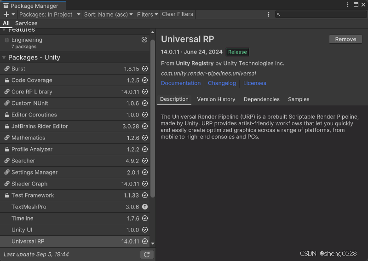Click the package list scrollbar thumb
The height and width of the screenshot is (261, 368).
153,119
